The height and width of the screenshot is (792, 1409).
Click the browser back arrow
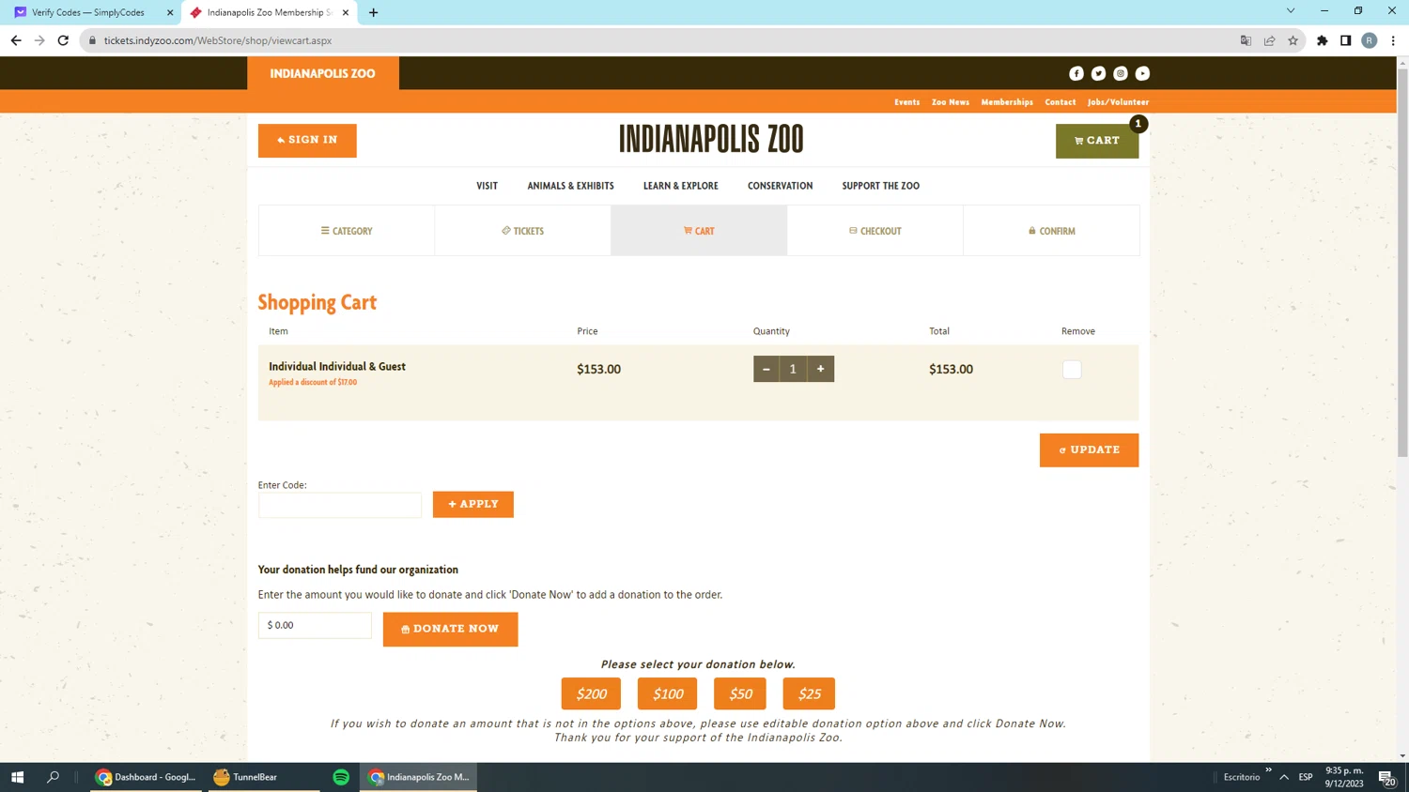[16, 40]
